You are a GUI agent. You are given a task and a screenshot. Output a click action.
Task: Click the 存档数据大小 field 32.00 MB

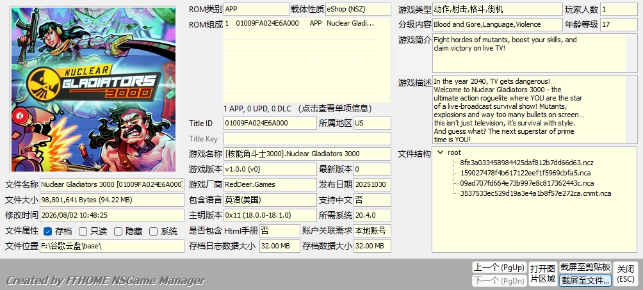click(372, 246)
